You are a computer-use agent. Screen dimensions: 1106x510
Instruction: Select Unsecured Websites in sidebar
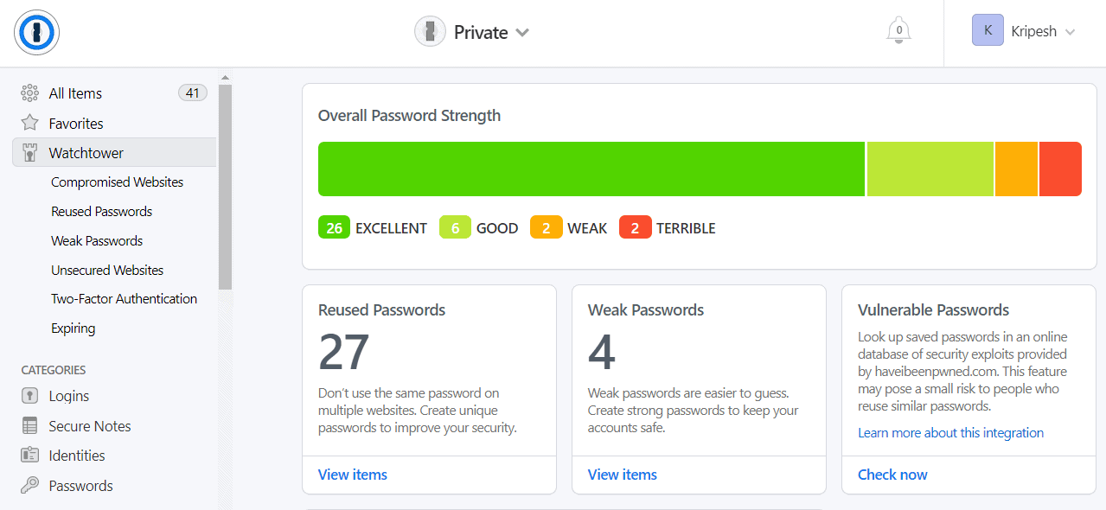coord(107,271)
